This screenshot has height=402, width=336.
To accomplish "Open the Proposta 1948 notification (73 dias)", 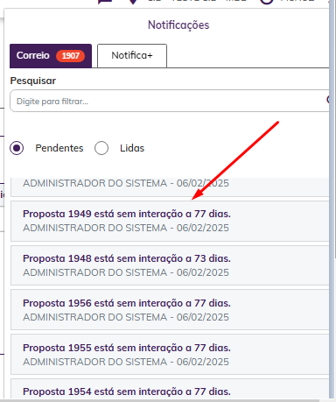I will coord(170,265).
